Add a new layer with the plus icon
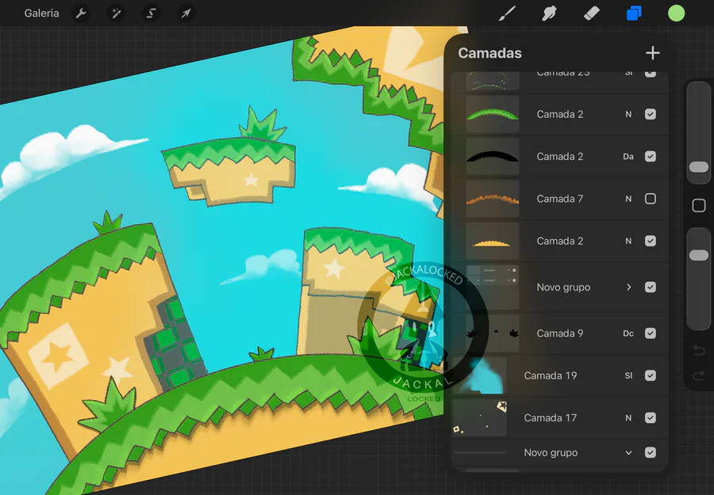Screen dimensions: 714x495 (x=653, y=53)
